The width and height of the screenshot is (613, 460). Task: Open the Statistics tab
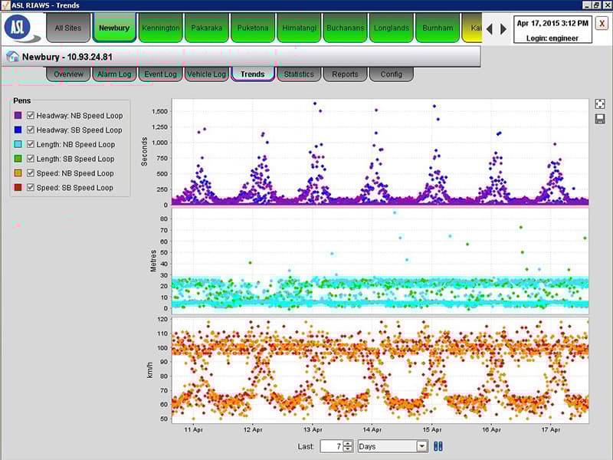[x=298, y=74]
